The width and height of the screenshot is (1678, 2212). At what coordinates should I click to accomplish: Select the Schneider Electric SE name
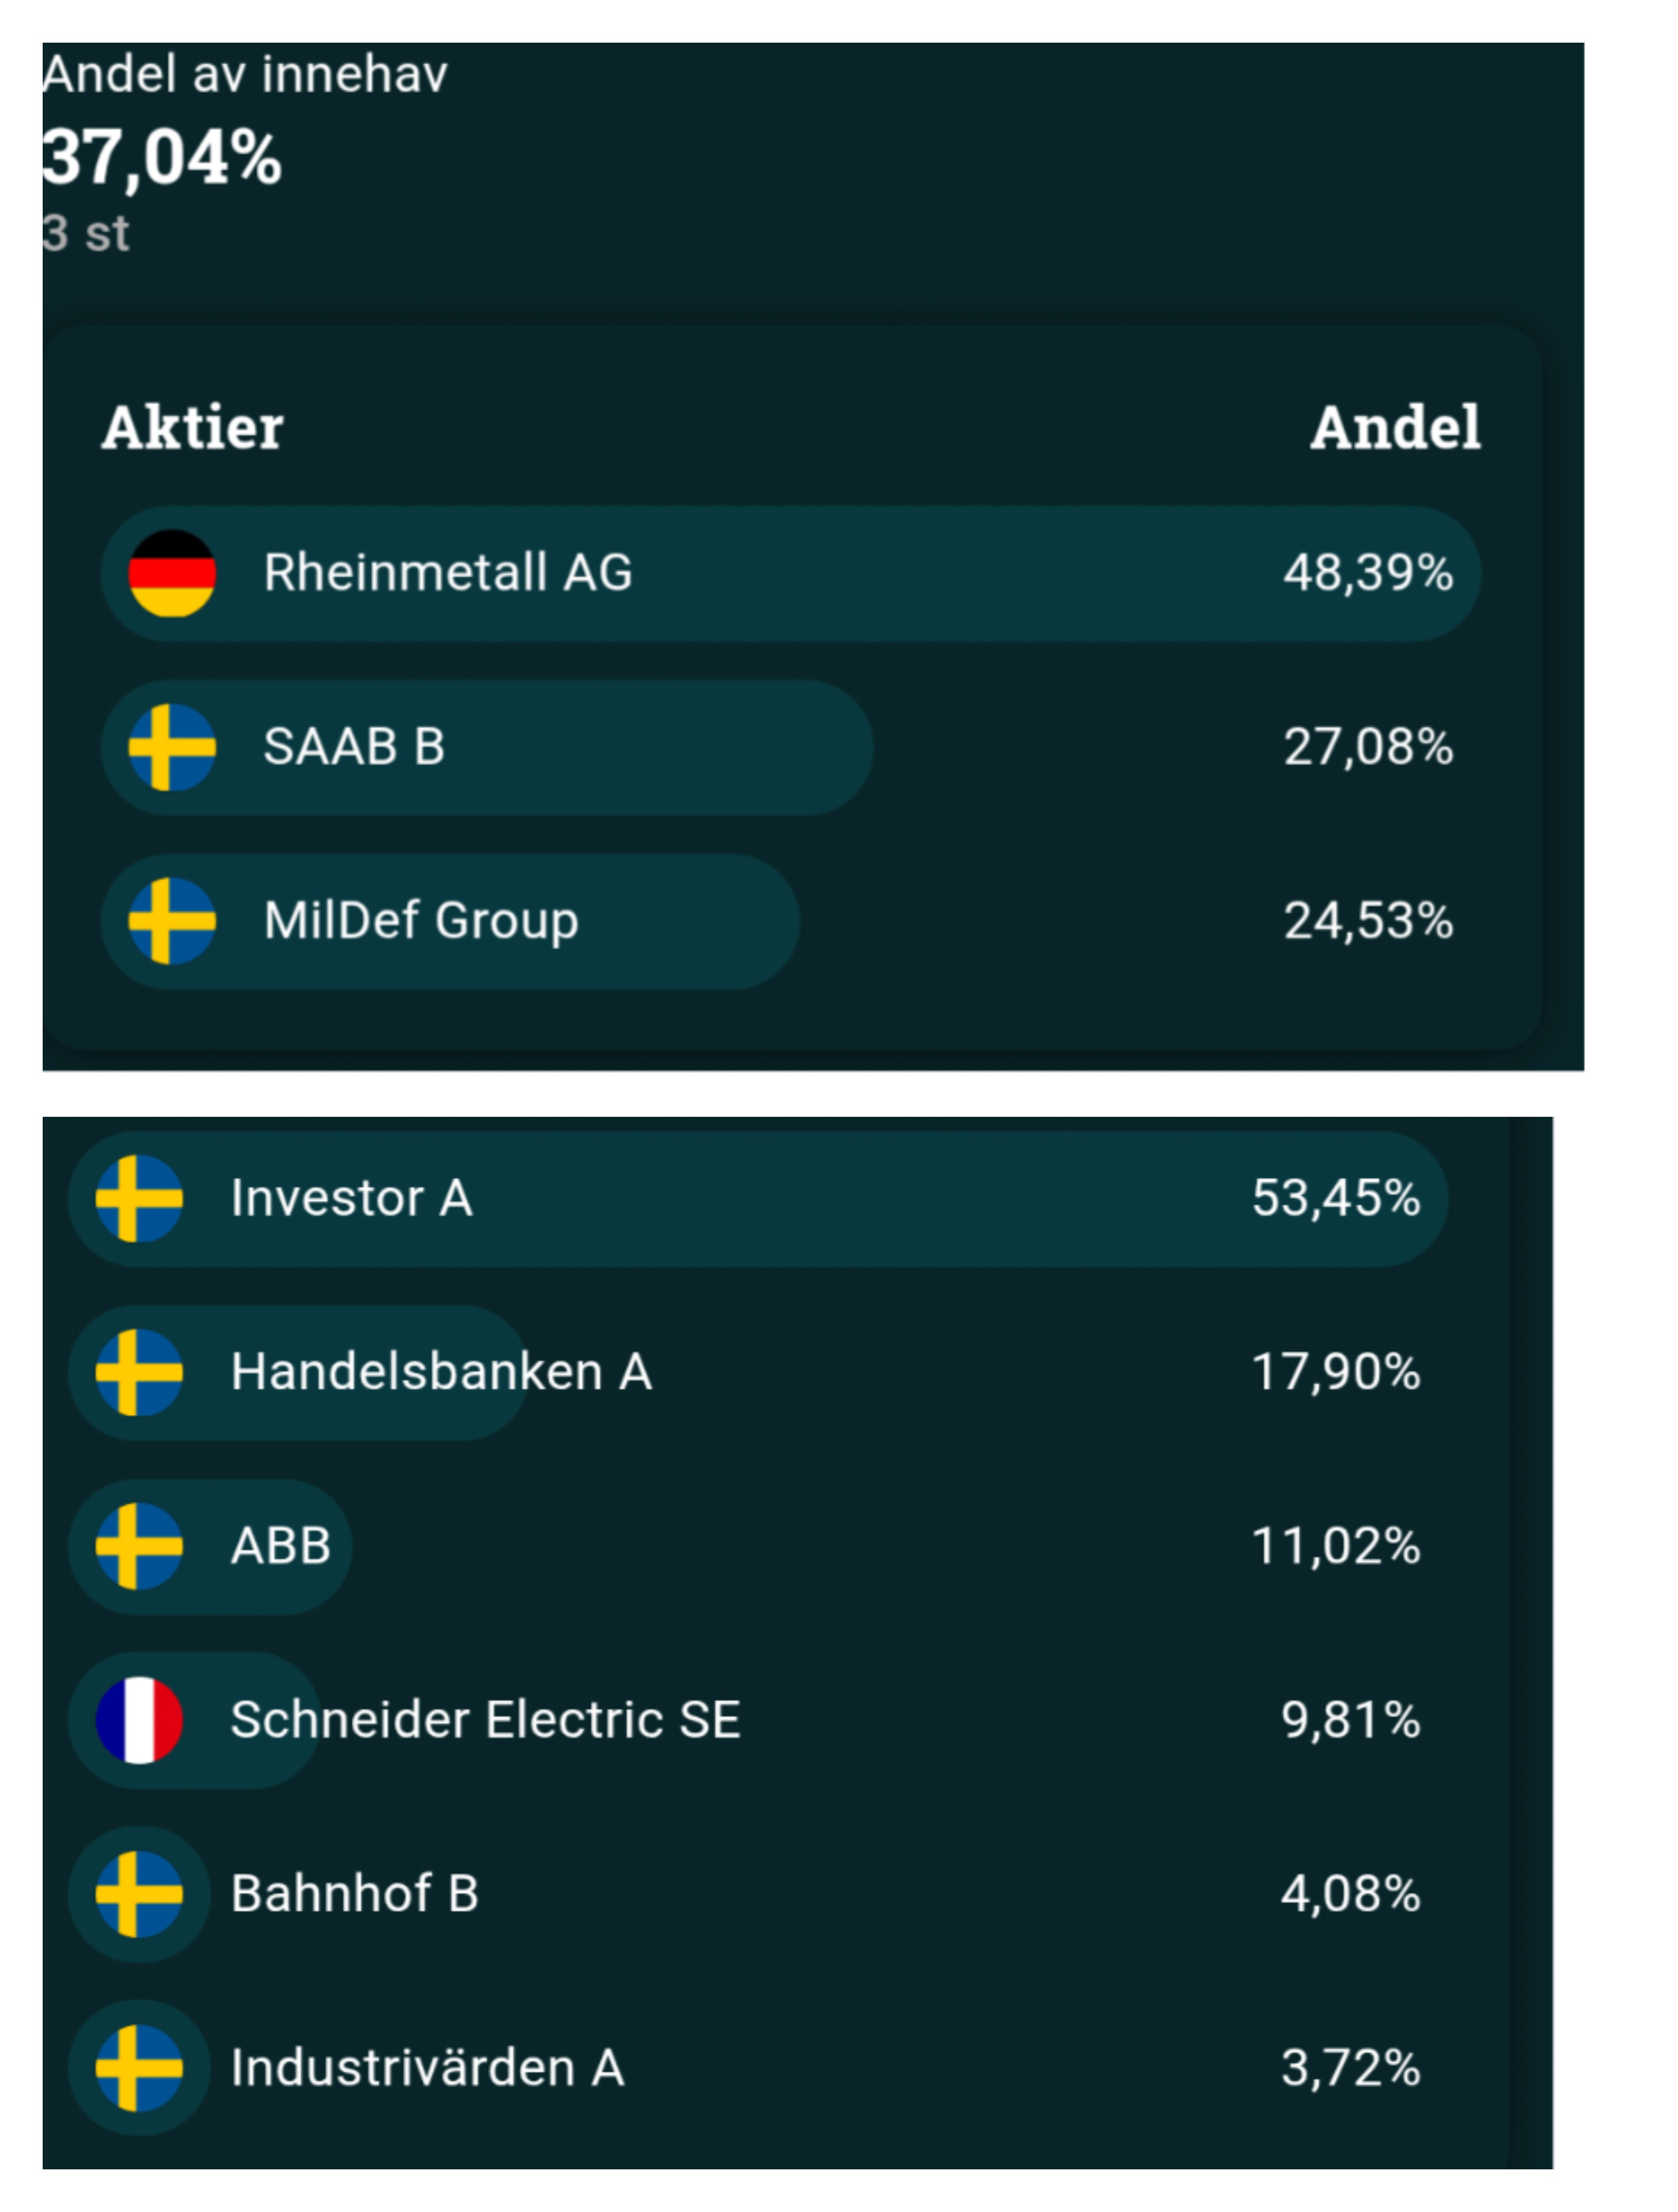[x=485, y=1720]
